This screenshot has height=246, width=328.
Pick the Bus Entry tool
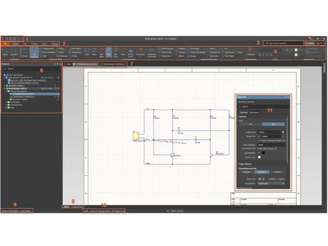(x=116, y=52)
